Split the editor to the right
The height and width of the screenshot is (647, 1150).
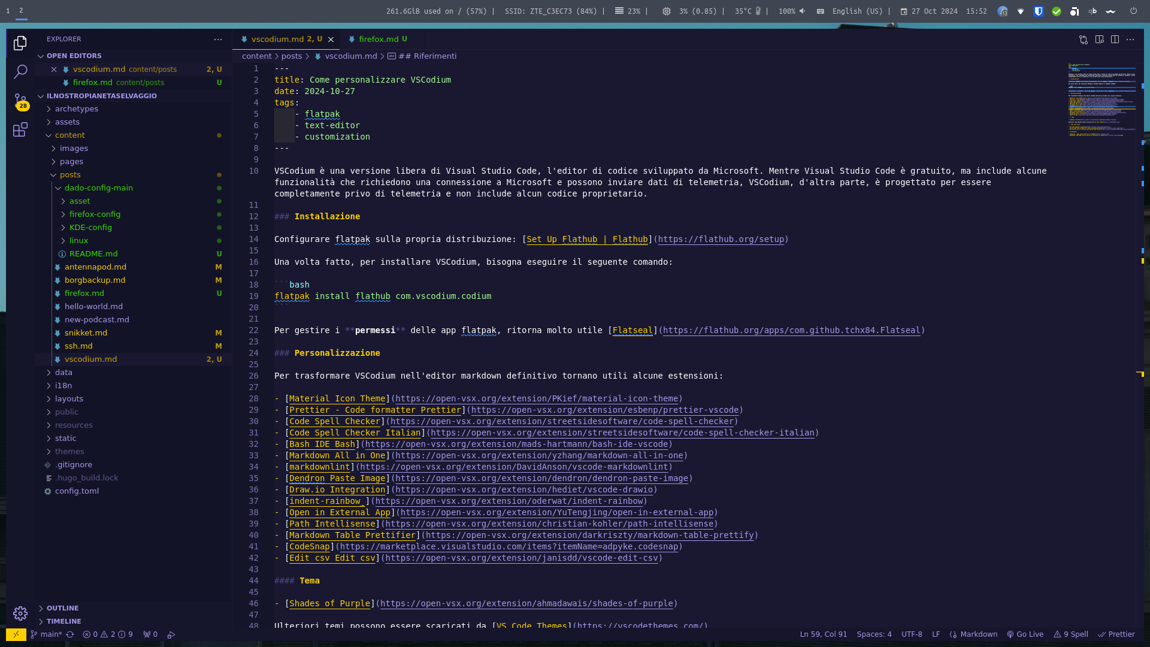tap(1115, 40)
